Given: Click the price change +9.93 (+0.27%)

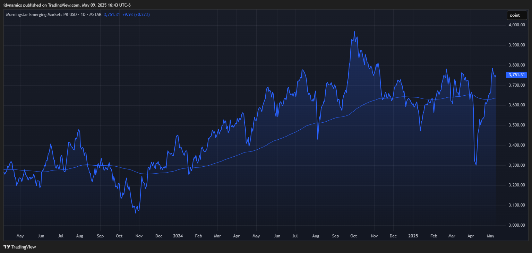Looking at the screenshot, I should pyautogui.click(x=136, y=15).
